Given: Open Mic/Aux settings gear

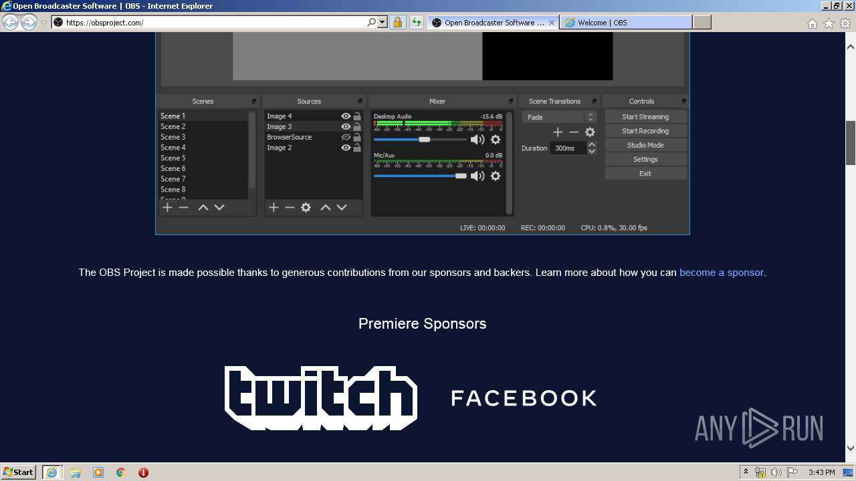Looking at the screenshot, I should click(x=496, y=176).
